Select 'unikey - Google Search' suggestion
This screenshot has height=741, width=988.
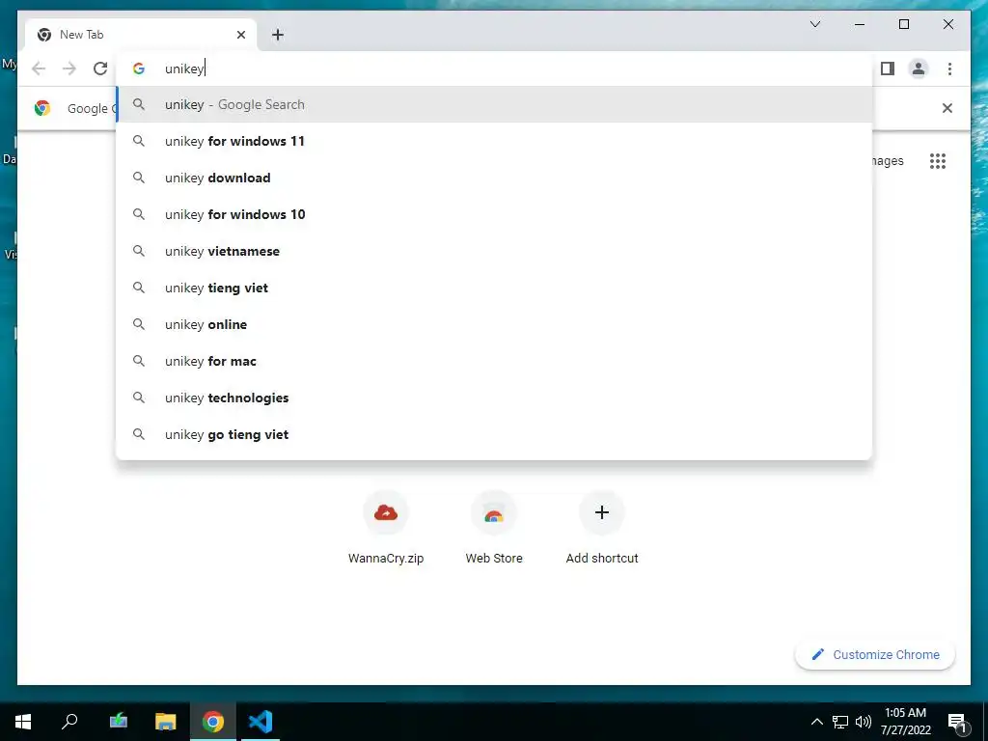(x=494, y=104)
